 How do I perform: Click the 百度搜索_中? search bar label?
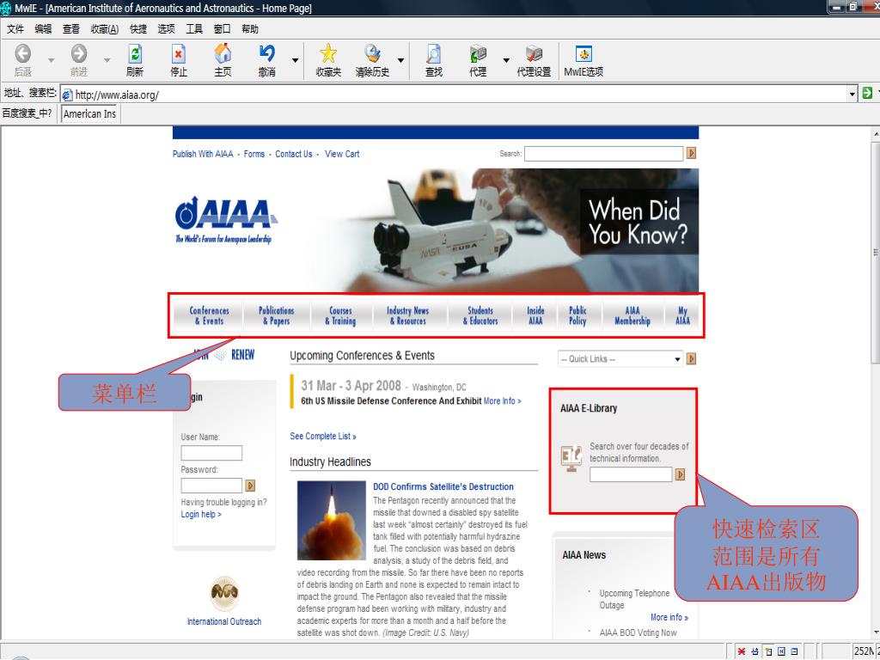27,113
